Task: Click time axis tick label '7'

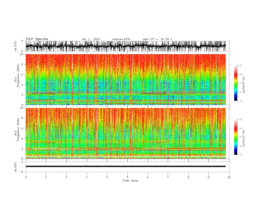Action: click(x=168, y=177)
